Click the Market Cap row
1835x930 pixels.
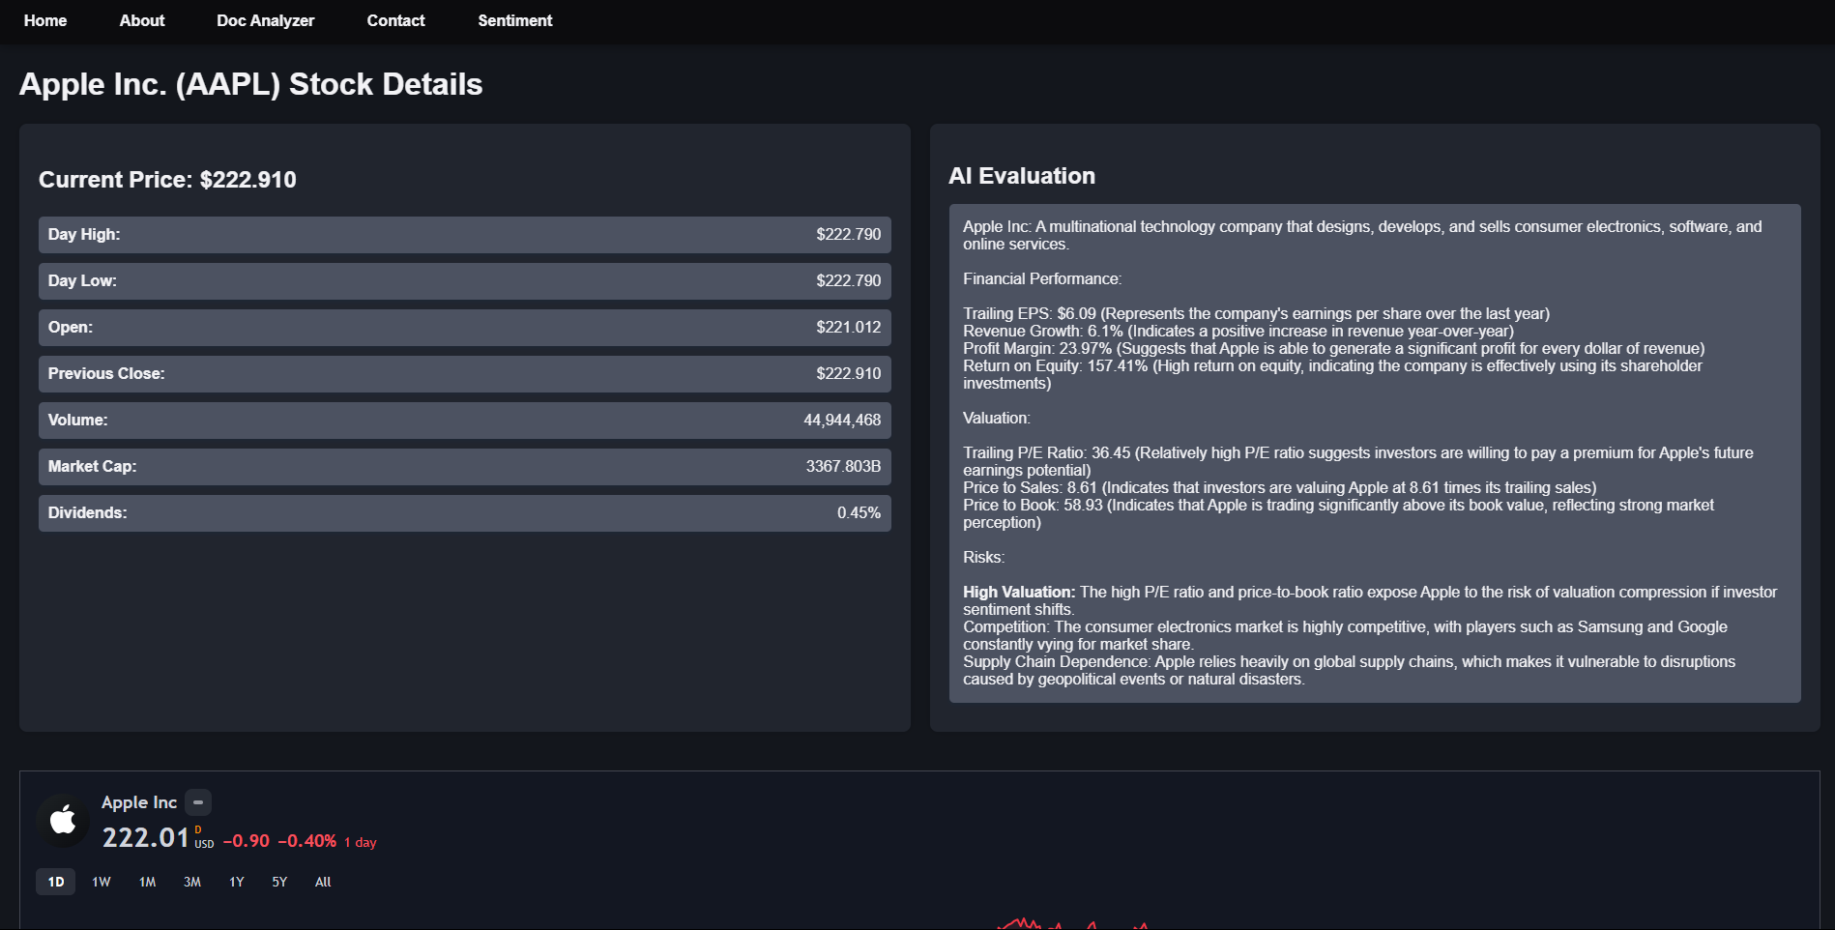click(464, 467)
